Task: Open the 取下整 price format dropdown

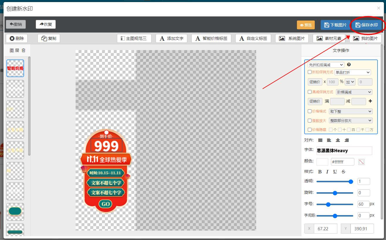Action: pyautogui.click(x=351, y=111)
